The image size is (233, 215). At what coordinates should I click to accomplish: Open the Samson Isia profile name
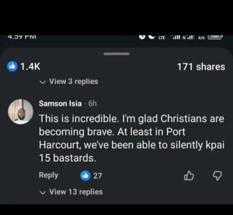pyautogui.click(x=60, y=103)
